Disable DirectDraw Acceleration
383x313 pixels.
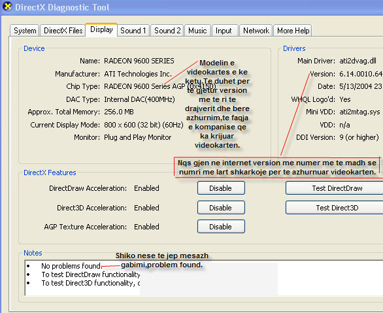[x=221, y=188]
